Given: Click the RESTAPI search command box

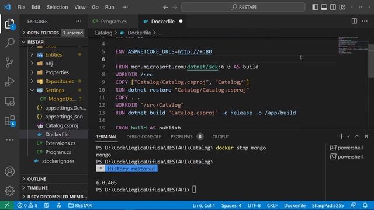Looking at the screenshot, I should pos(243,7).
